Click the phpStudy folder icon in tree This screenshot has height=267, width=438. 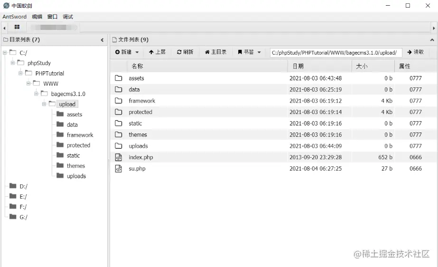(21, 63)
